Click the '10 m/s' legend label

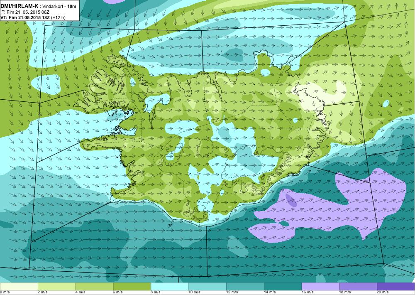click(x=195, y=292)
